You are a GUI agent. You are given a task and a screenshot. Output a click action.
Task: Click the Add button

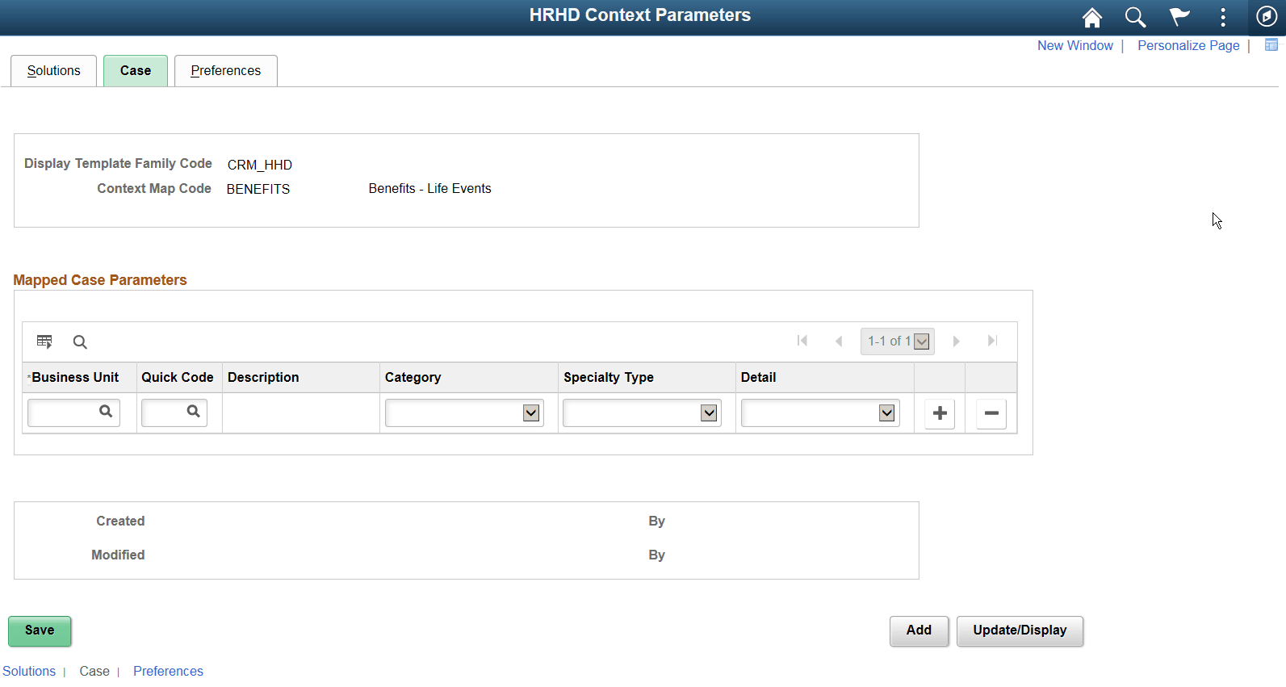[x=919, y=631]
